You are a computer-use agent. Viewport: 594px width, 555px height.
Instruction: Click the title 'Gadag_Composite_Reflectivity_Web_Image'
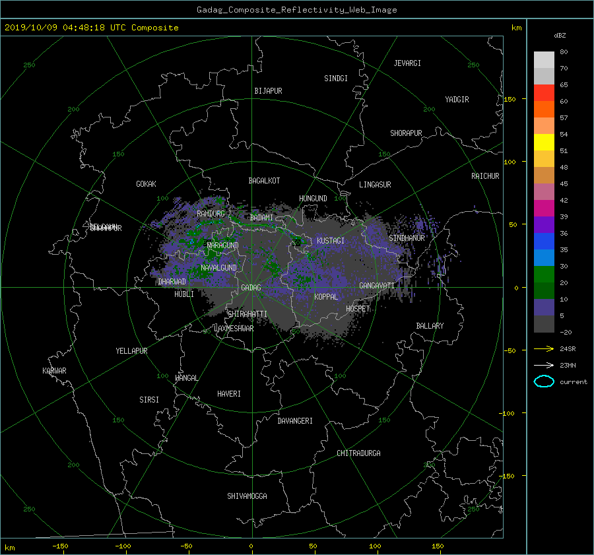[296, 10]
